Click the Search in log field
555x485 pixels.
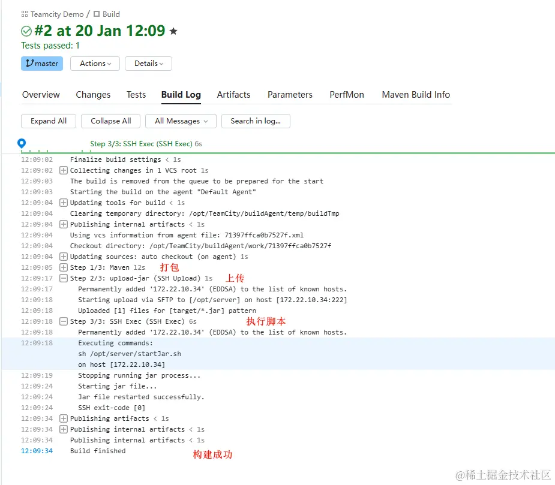point(256,121)
